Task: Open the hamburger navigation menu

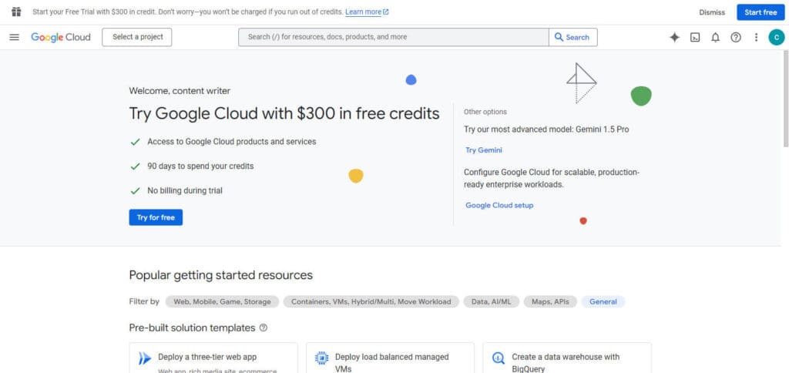Action: (14, 37)
